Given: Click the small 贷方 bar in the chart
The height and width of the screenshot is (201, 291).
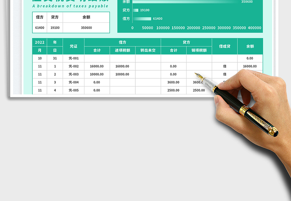Looking at the screenshot, I should (135, 10).
